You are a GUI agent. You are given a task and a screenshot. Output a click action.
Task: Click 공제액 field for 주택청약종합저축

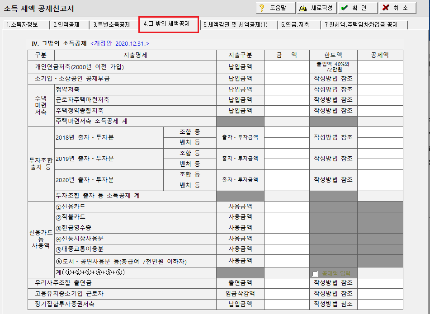[380, 111]
